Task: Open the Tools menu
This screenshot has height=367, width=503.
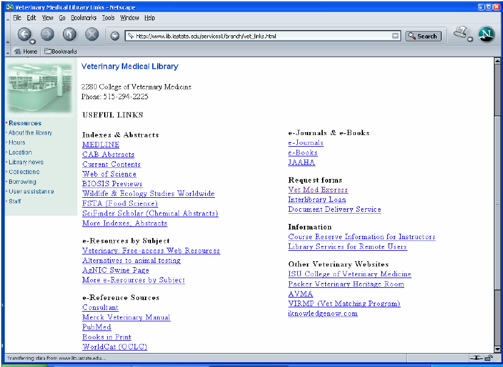Action: point(108,18)
